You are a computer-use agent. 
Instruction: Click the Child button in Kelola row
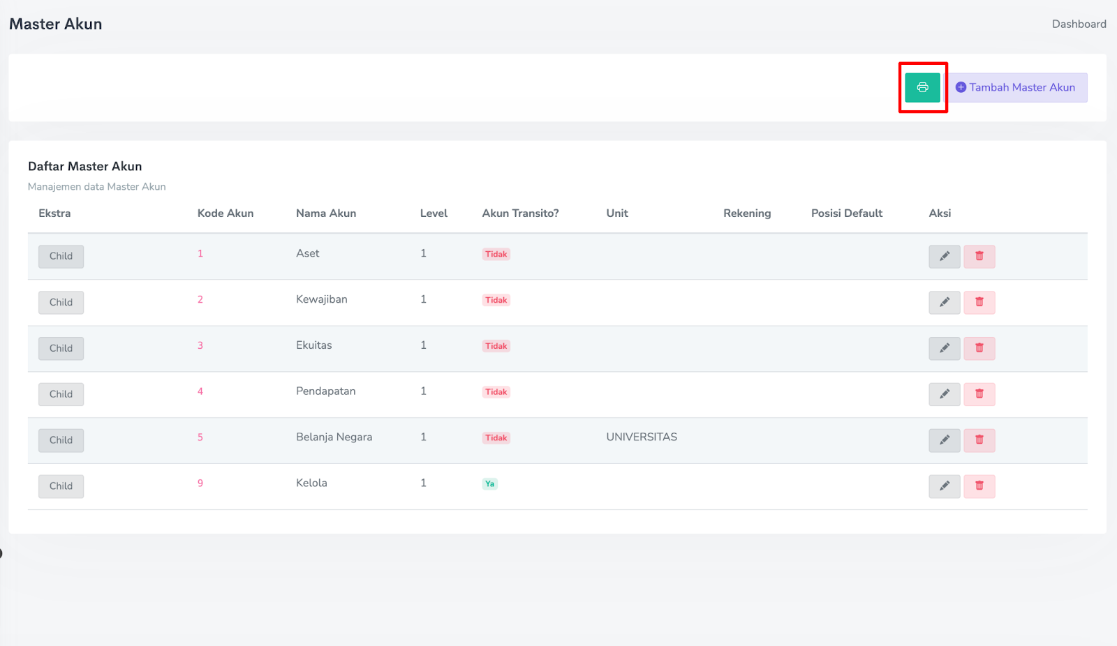[61, 486]
